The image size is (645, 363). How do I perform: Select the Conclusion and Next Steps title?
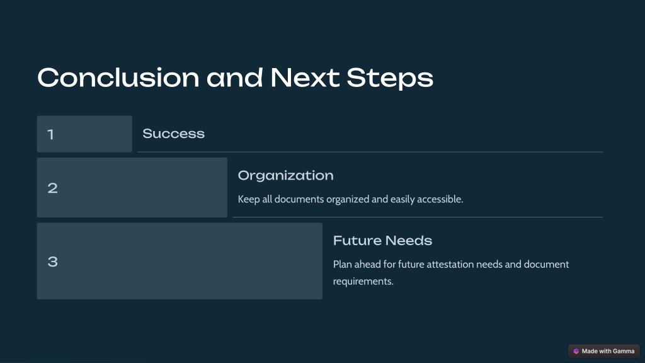[236, 78]
